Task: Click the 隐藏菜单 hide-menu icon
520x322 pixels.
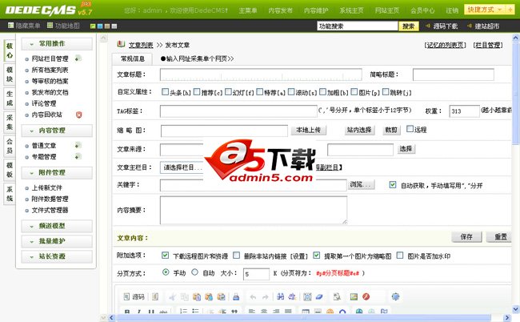Action: pos(10,25)
